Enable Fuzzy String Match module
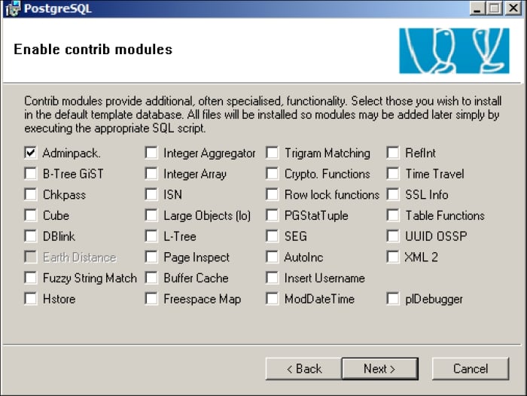527x396 pixels. (31, 278)
